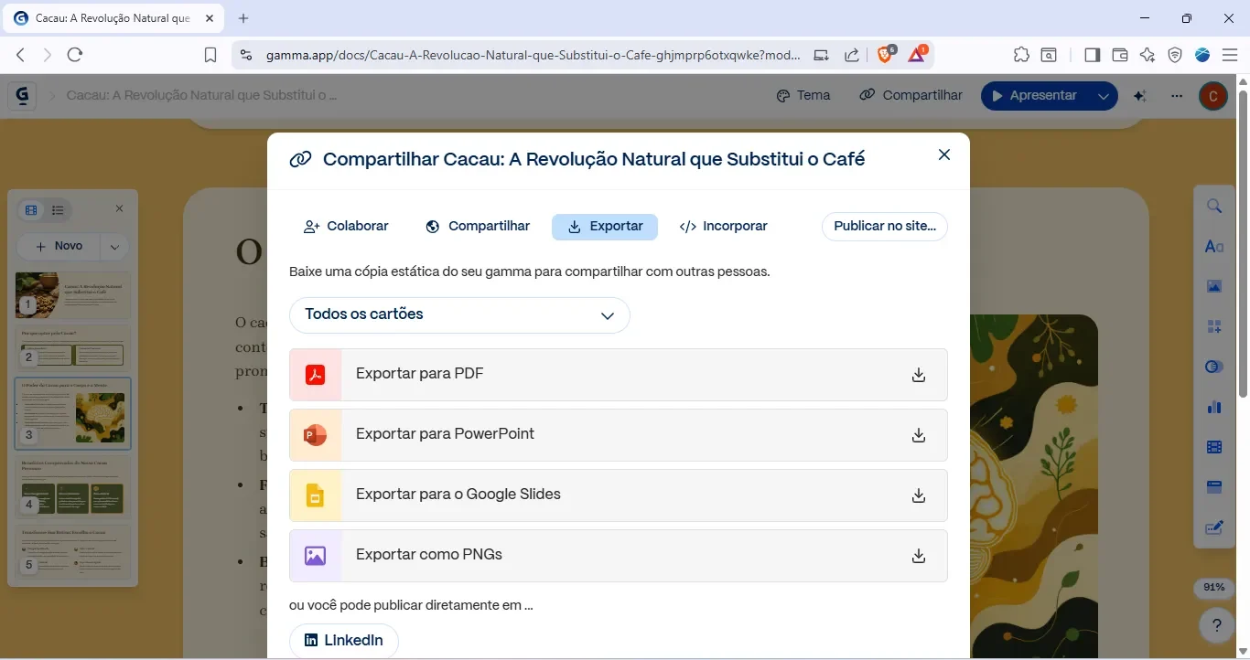Screen dimensions: 1250x660
Task: Click the AI sparkle icon
Action: click(1140, 96)
